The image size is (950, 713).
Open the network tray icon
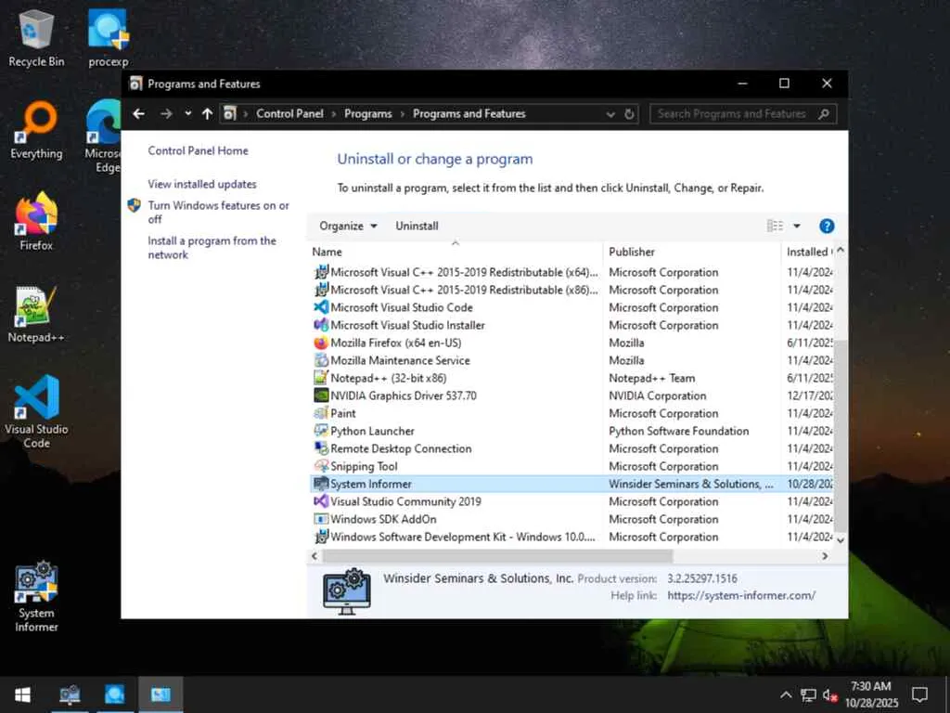808,694
